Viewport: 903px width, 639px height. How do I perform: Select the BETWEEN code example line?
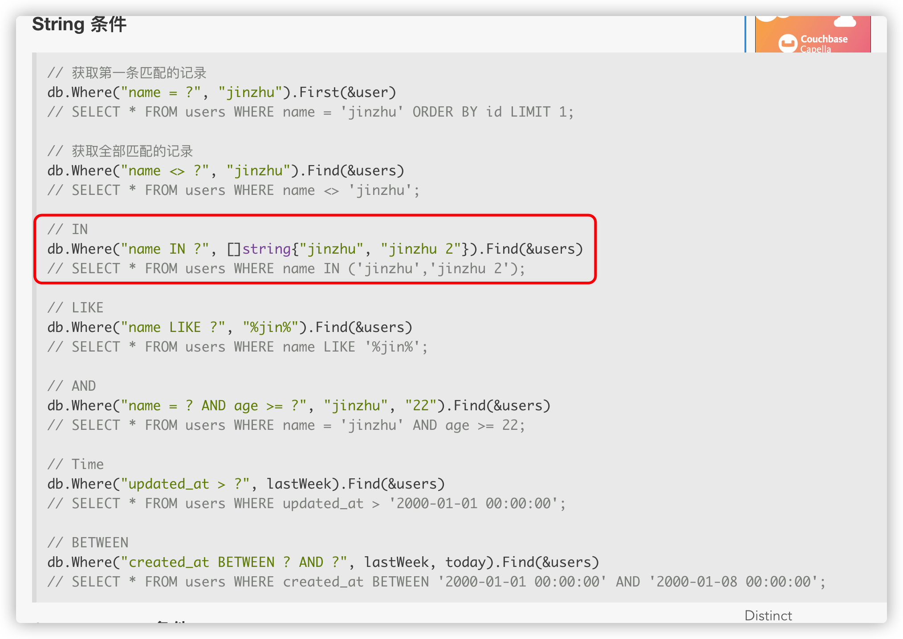(x=323, y=562)
